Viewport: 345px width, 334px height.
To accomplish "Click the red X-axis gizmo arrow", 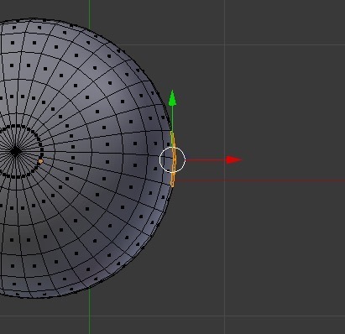I will (x=234, y=159).
